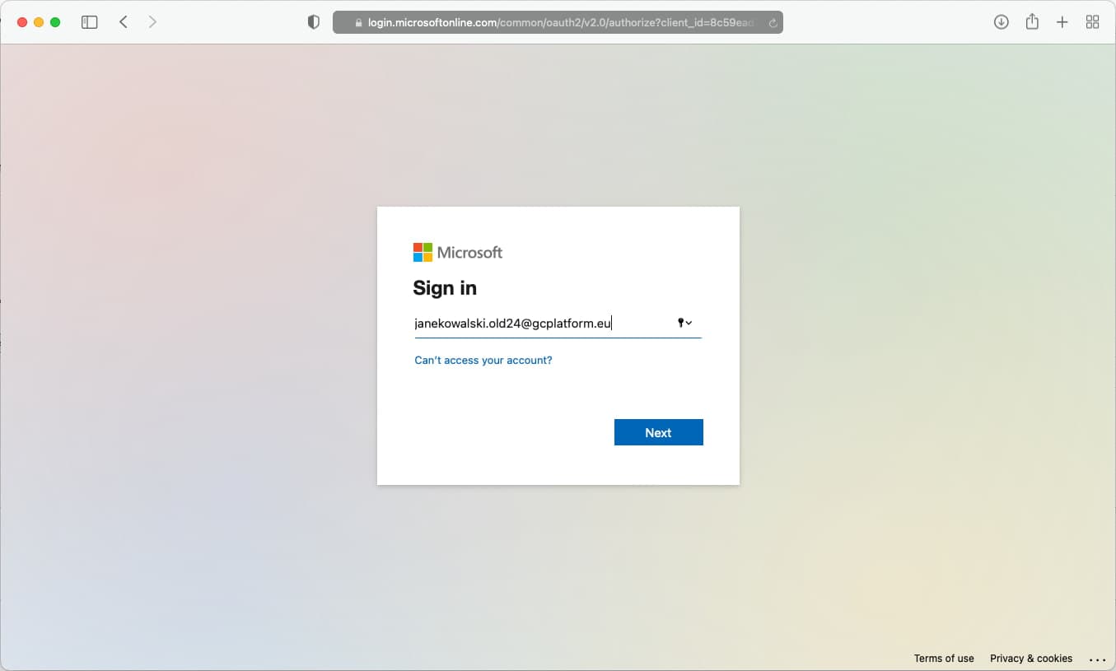Open the privacy report shield icon

tap(313, 22)
